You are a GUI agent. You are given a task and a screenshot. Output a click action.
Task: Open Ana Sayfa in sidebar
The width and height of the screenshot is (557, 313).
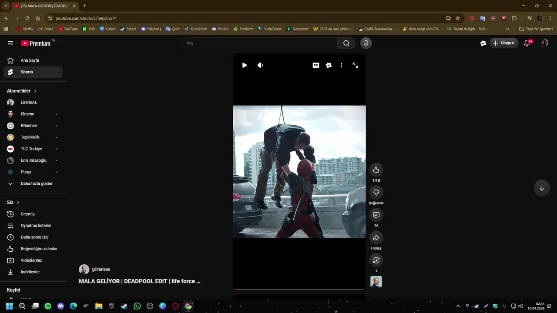click(33, 60)
